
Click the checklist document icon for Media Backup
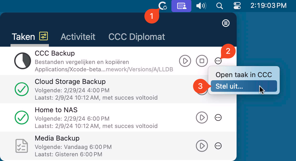[22, 146]
